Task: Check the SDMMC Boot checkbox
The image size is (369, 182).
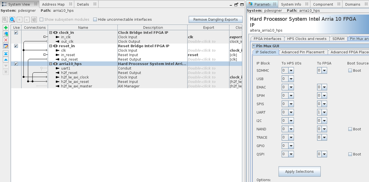Action: [x=350, y=71]
